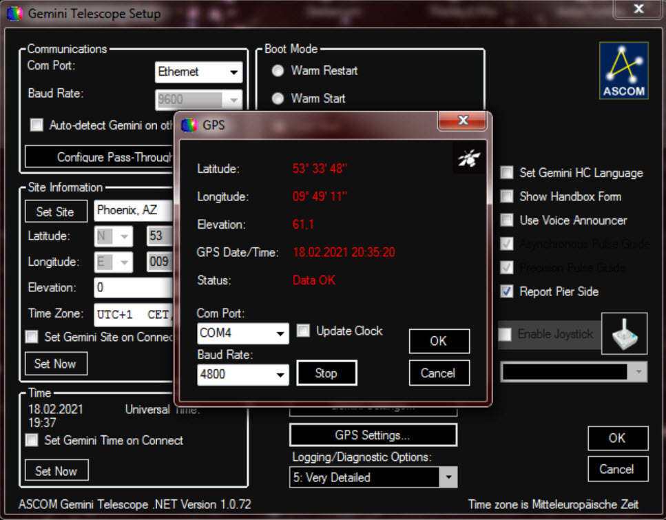666x520 pixels.
Task: Click Stop in the GPS dialog
Action: pyautogui.click(x=326, y=373)
